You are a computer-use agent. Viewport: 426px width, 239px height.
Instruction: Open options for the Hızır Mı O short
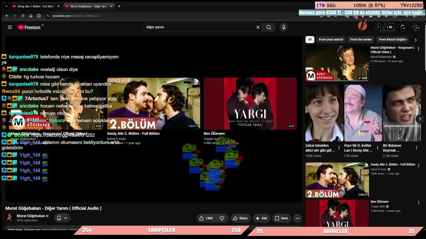point(377,148)
